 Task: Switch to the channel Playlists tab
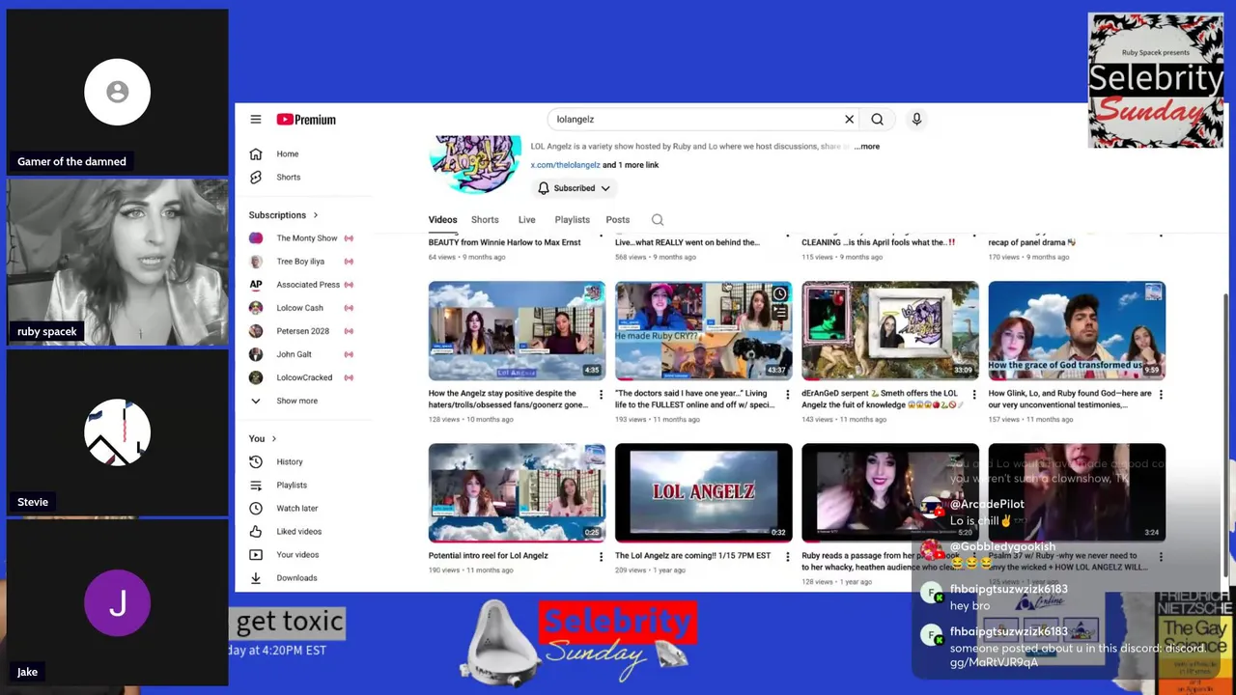click(x=572, y=220)
